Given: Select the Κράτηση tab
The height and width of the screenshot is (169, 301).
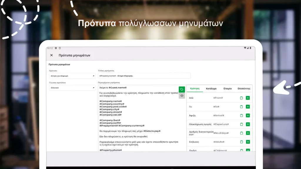Looking at the screenshot, I should point(195,88).
